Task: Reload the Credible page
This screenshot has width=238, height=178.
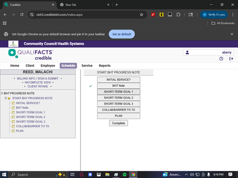Action: (x=22, y=15)
